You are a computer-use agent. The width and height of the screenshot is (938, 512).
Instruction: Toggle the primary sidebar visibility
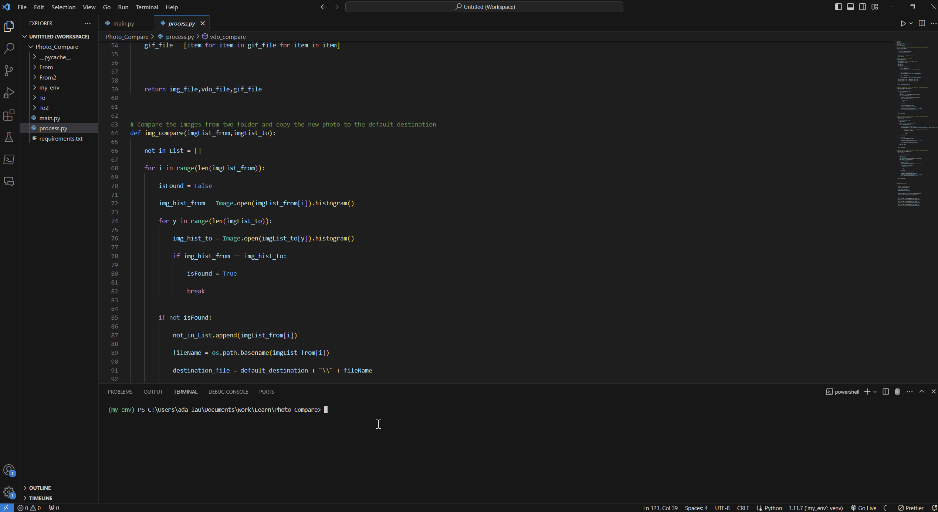click(838, 7)
